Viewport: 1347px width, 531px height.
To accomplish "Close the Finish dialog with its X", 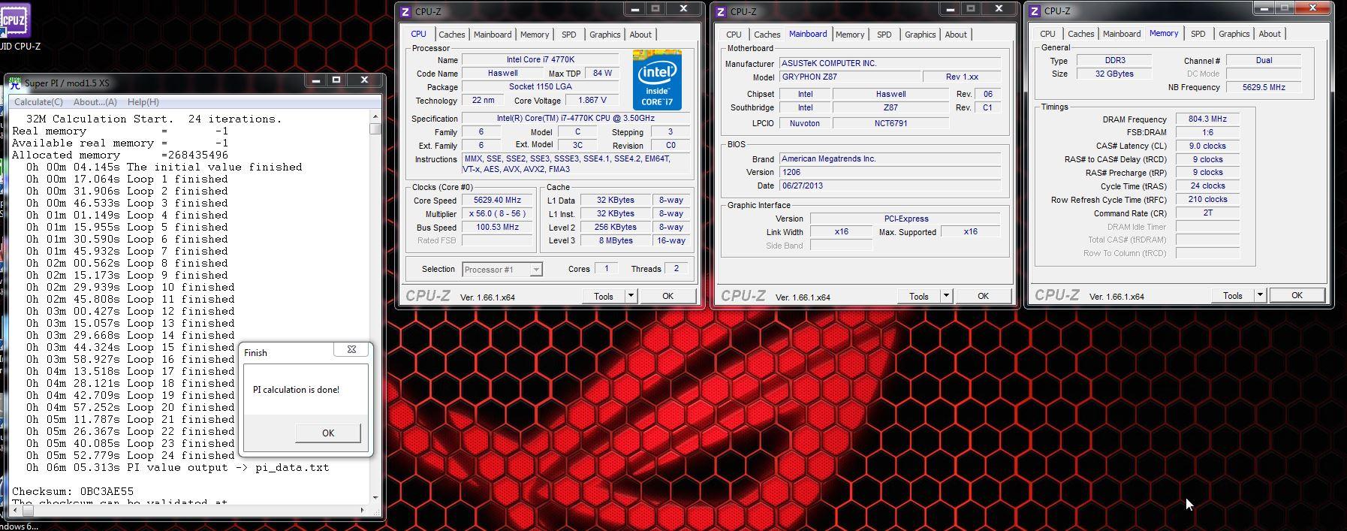I will click(351, 349).
